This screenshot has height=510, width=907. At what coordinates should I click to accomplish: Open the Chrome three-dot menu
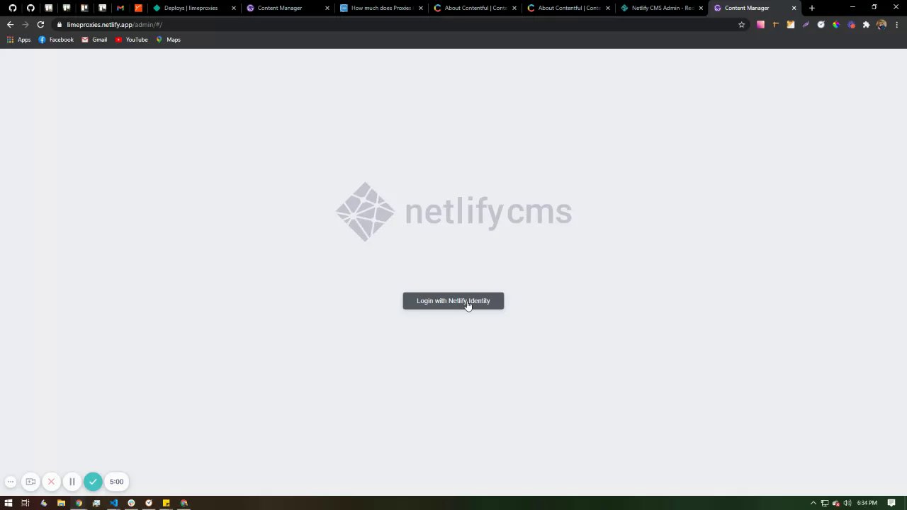896,25
